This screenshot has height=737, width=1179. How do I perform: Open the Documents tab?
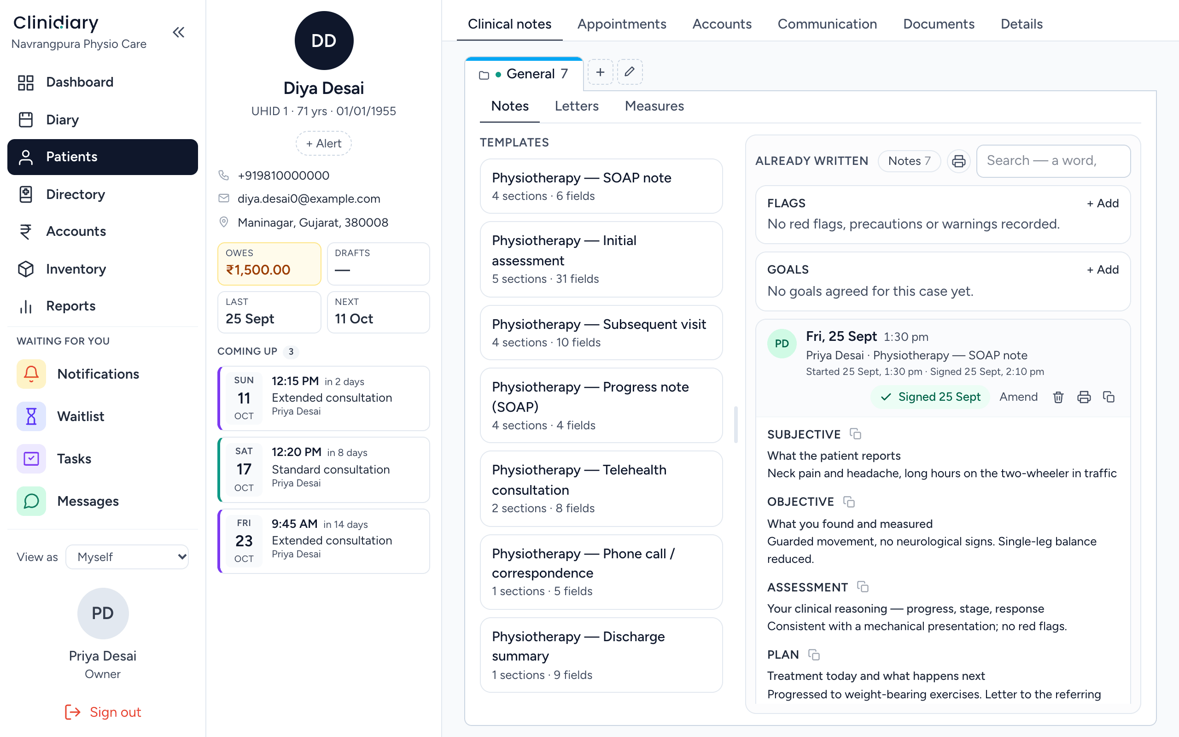pyautogui.click(x=938, y=24)
